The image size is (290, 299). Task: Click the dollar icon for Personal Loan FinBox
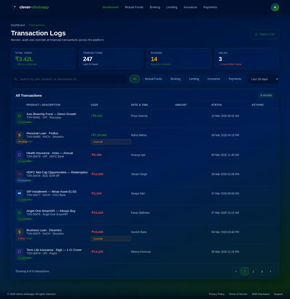coord(19,135)
